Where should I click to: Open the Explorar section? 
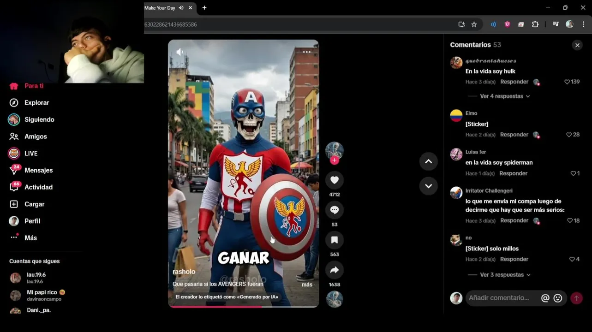(29, 102)
